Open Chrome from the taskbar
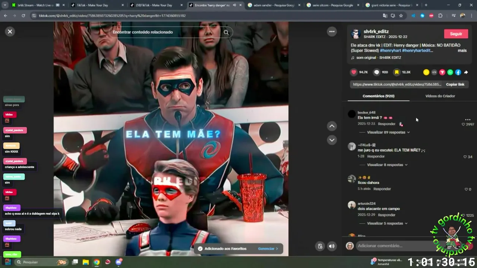Image resolution: width=477 pixels, height=268 pixels. (x=97, y=262)
